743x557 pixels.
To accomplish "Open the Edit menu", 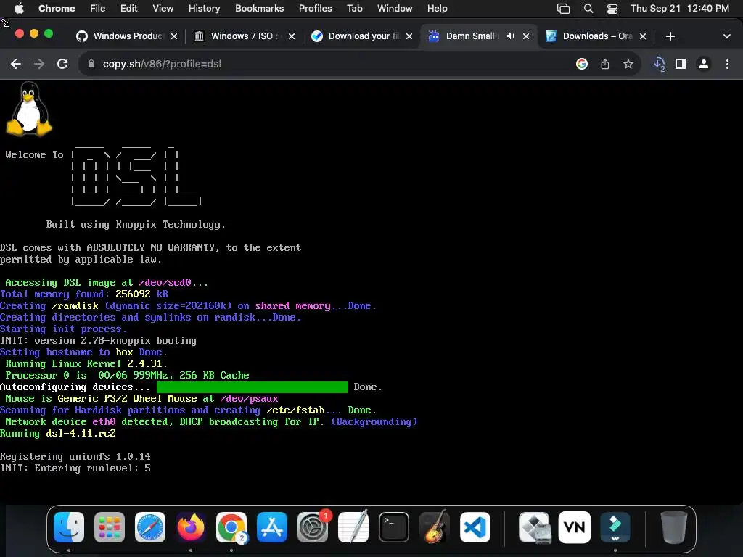I will (128, 8).
